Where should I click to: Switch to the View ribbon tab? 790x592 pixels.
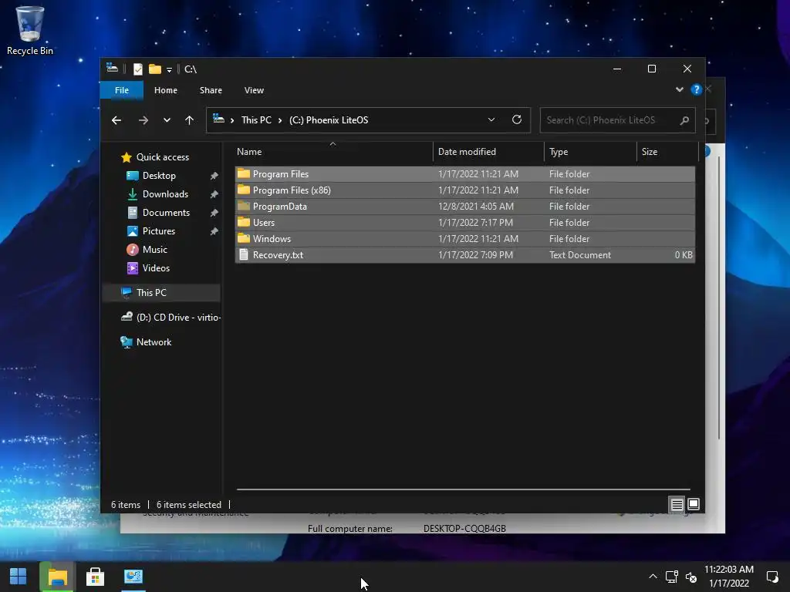(254, 90)
